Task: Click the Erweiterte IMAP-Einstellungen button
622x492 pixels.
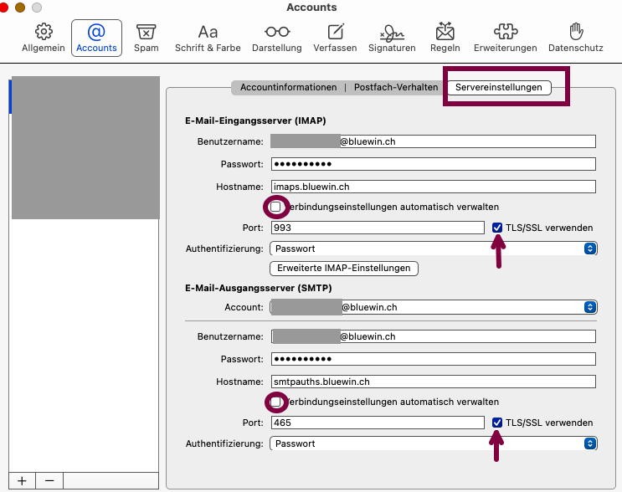Action: coord(344,269)
